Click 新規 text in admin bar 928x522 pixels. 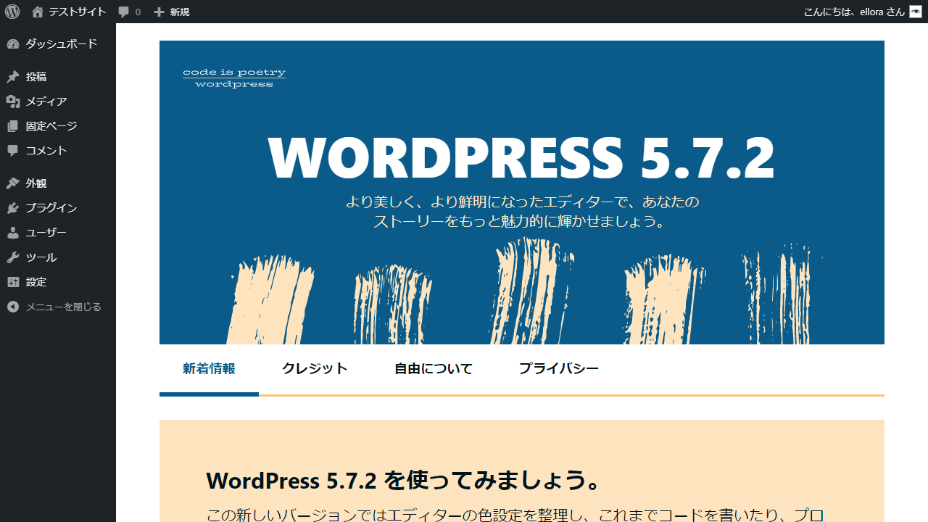click(x=180, y=12)
